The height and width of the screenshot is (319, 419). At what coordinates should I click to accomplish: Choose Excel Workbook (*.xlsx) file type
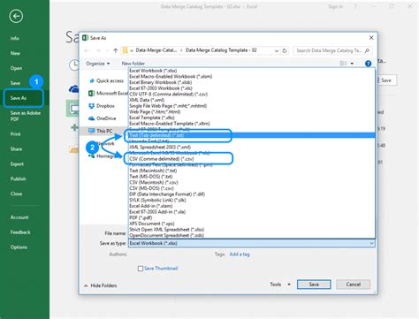pyautogui.click(x=252, y=71)
